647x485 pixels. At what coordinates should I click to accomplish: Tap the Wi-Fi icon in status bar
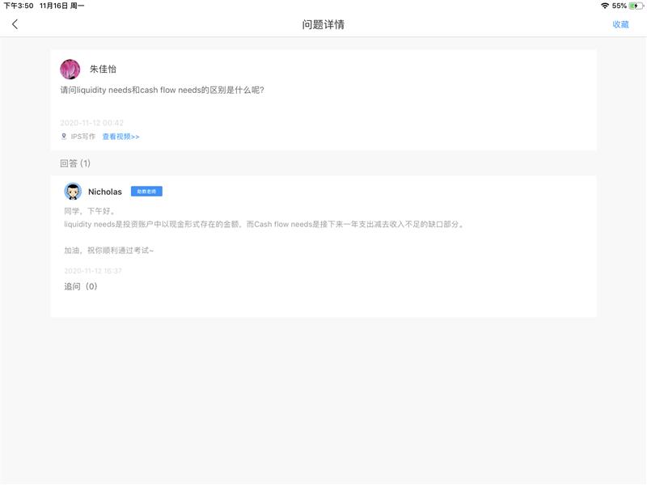click(x=604, y=6)
